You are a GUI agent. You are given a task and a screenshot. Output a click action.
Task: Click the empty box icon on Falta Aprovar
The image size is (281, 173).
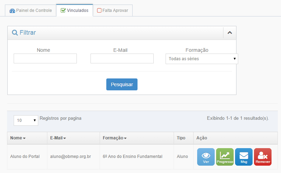tap(99, 11)
